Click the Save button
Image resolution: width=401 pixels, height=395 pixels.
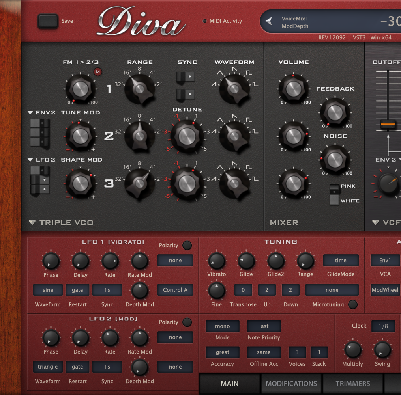coord(48,21)
